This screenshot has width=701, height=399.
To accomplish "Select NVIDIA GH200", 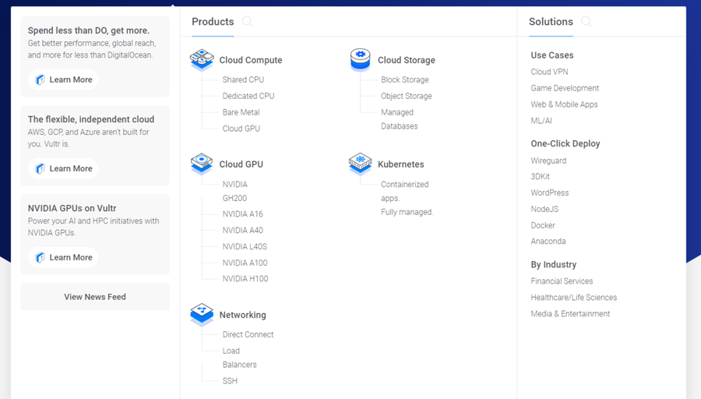I will point(234,191).
